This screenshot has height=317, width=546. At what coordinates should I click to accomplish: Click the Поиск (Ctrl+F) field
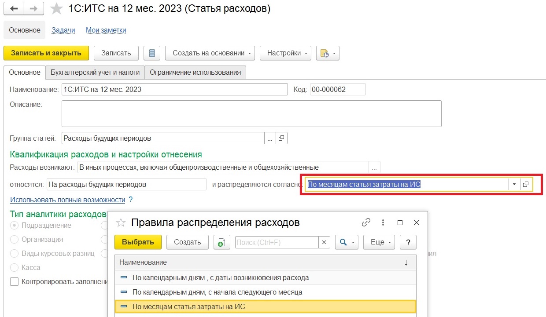coord(277,242)
